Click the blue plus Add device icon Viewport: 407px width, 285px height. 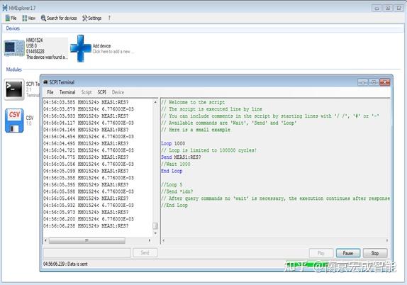pyautogui.click(x=81, y=48)
